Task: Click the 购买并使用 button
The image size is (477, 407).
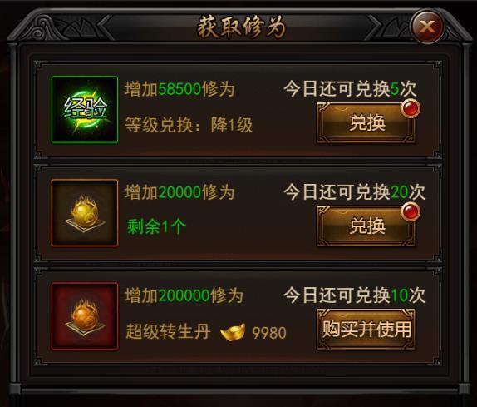Action: 366,330
